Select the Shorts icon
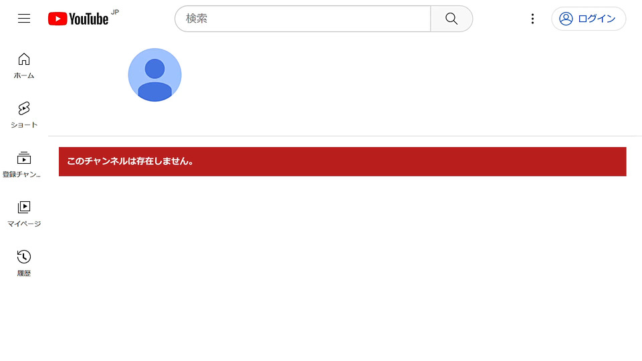 pyautogui.click(x=24, y=108)
